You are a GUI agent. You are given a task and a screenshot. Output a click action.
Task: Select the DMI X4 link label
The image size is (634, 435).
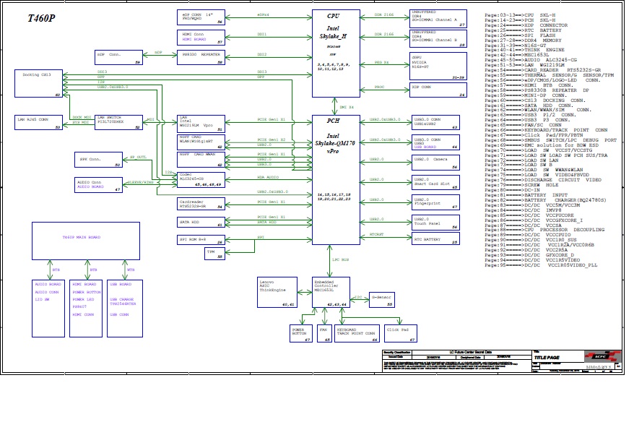(347, 107)
